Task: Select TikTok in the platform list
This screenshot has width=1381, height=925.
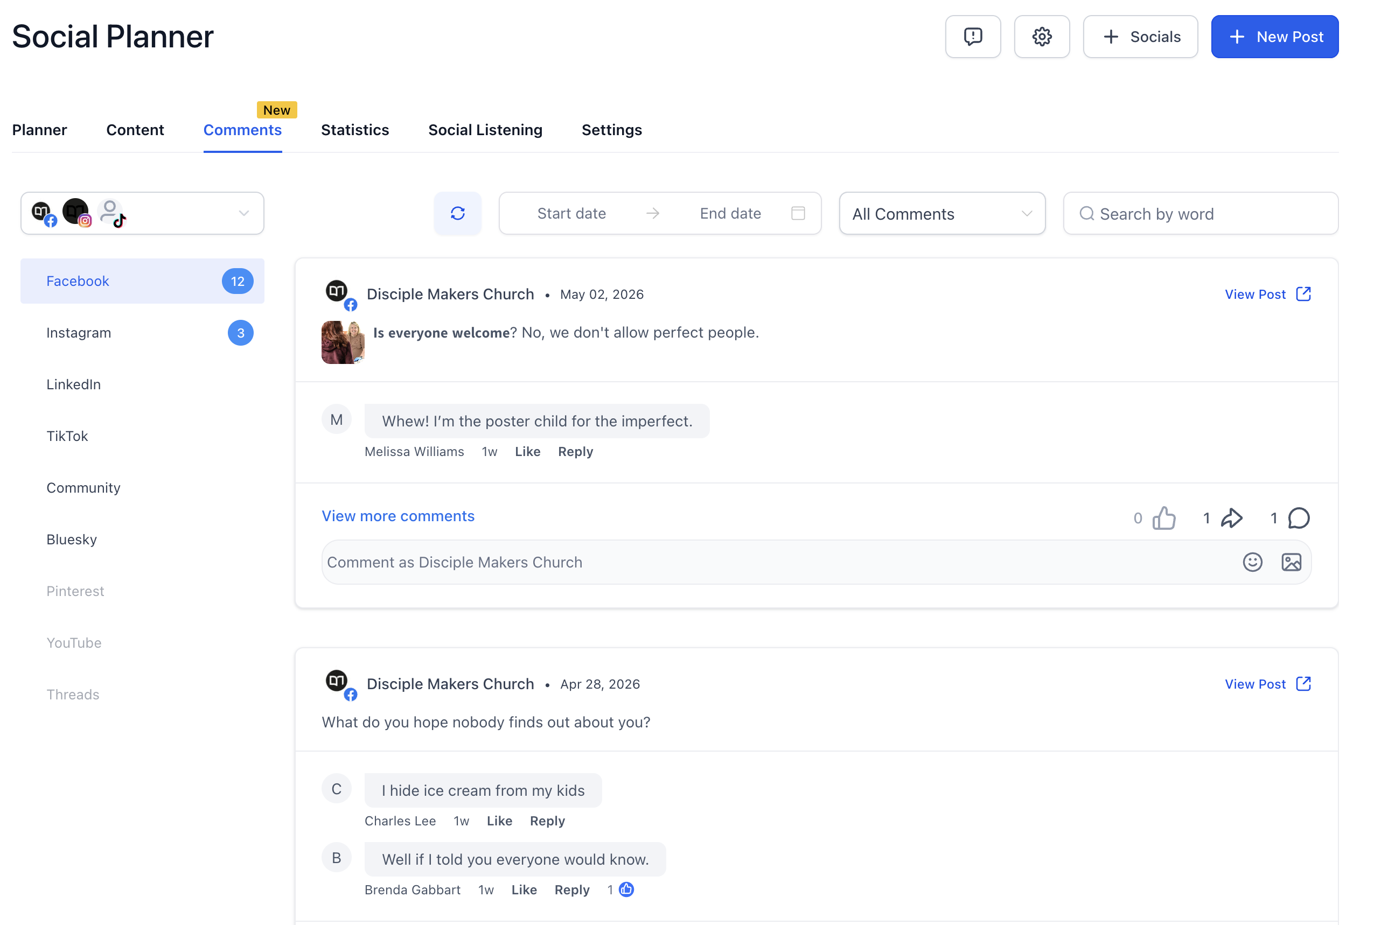Action: click(x=142, y=436)
